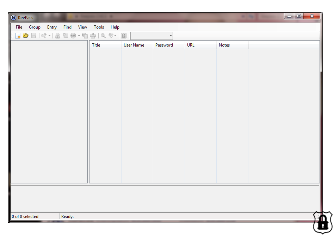334x237 pixels.
Task: Click the find magnifier icon
Action: (103, 36)
